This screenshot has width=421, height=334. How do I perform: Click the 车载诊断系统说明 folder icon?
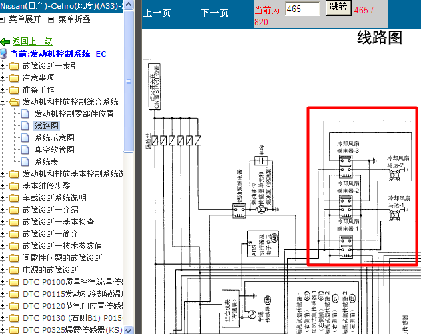pos(14,198)
